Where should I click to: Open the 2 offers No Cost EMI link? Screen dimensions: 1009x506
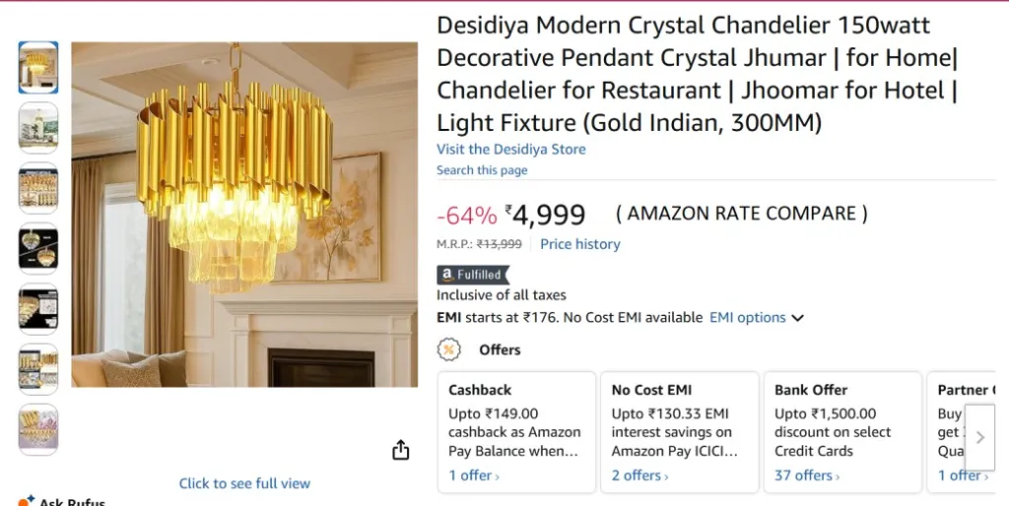pos(639,475)
